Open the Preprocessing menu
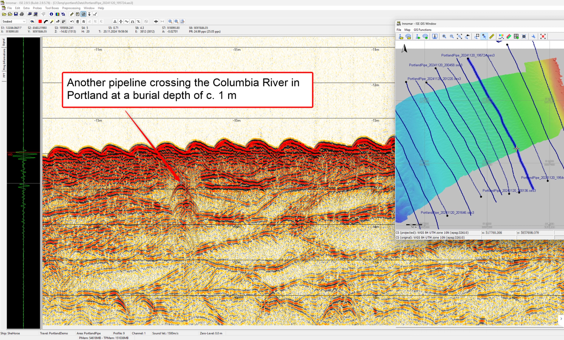The height and width of the screenshot is (340, 564). 71,8
